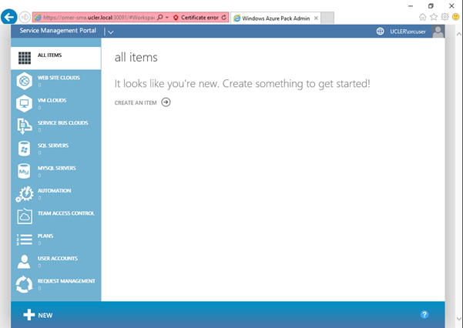The height and width of the screenshot is (328, 463).
Task: Open Team Access Control cloud icon
Action: click(x=24, y=216)
